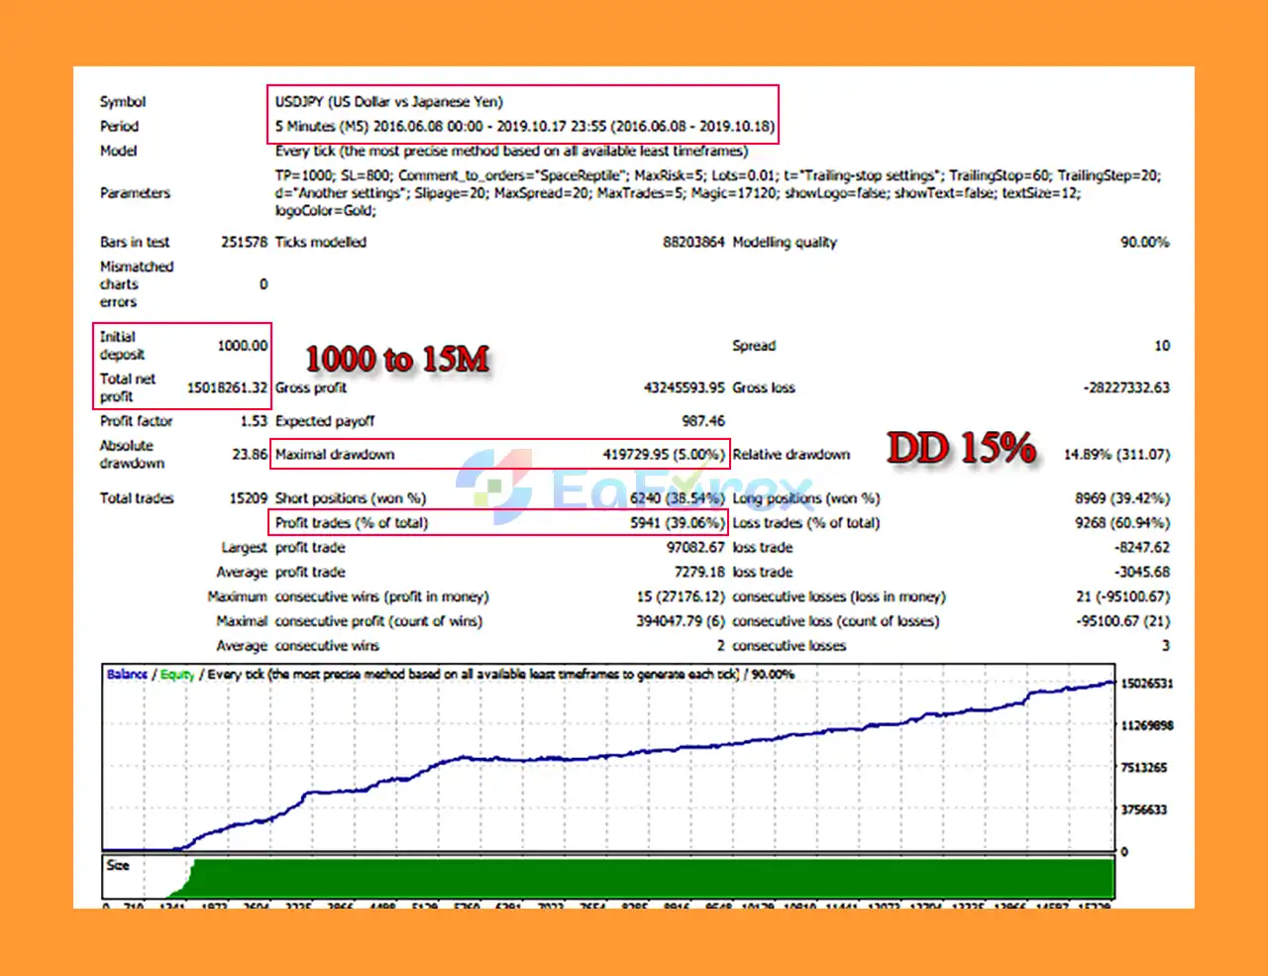Image resolution: width=1268 pixels, height=976 pixels.
Task: Click the 'Balance' legend label on chart
Action: (x=127, y=674)
